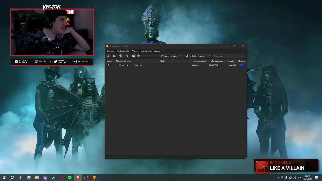Open the Todas las regiones dropdown
The height and width of the screenshot is (181, 322).
[198, 56]
